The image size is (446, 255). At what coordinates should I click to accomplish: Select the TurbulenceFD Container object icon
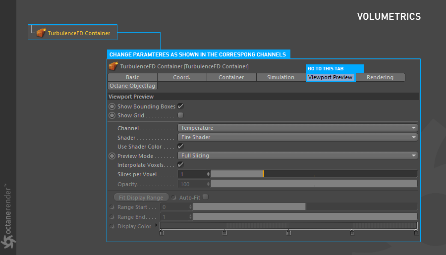point(41,32)
